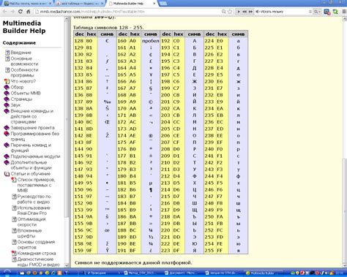This screenshot has height=277, width=347.
Task: Click the speaker volume icon in toolbar
Action: [x=257, y=12]
